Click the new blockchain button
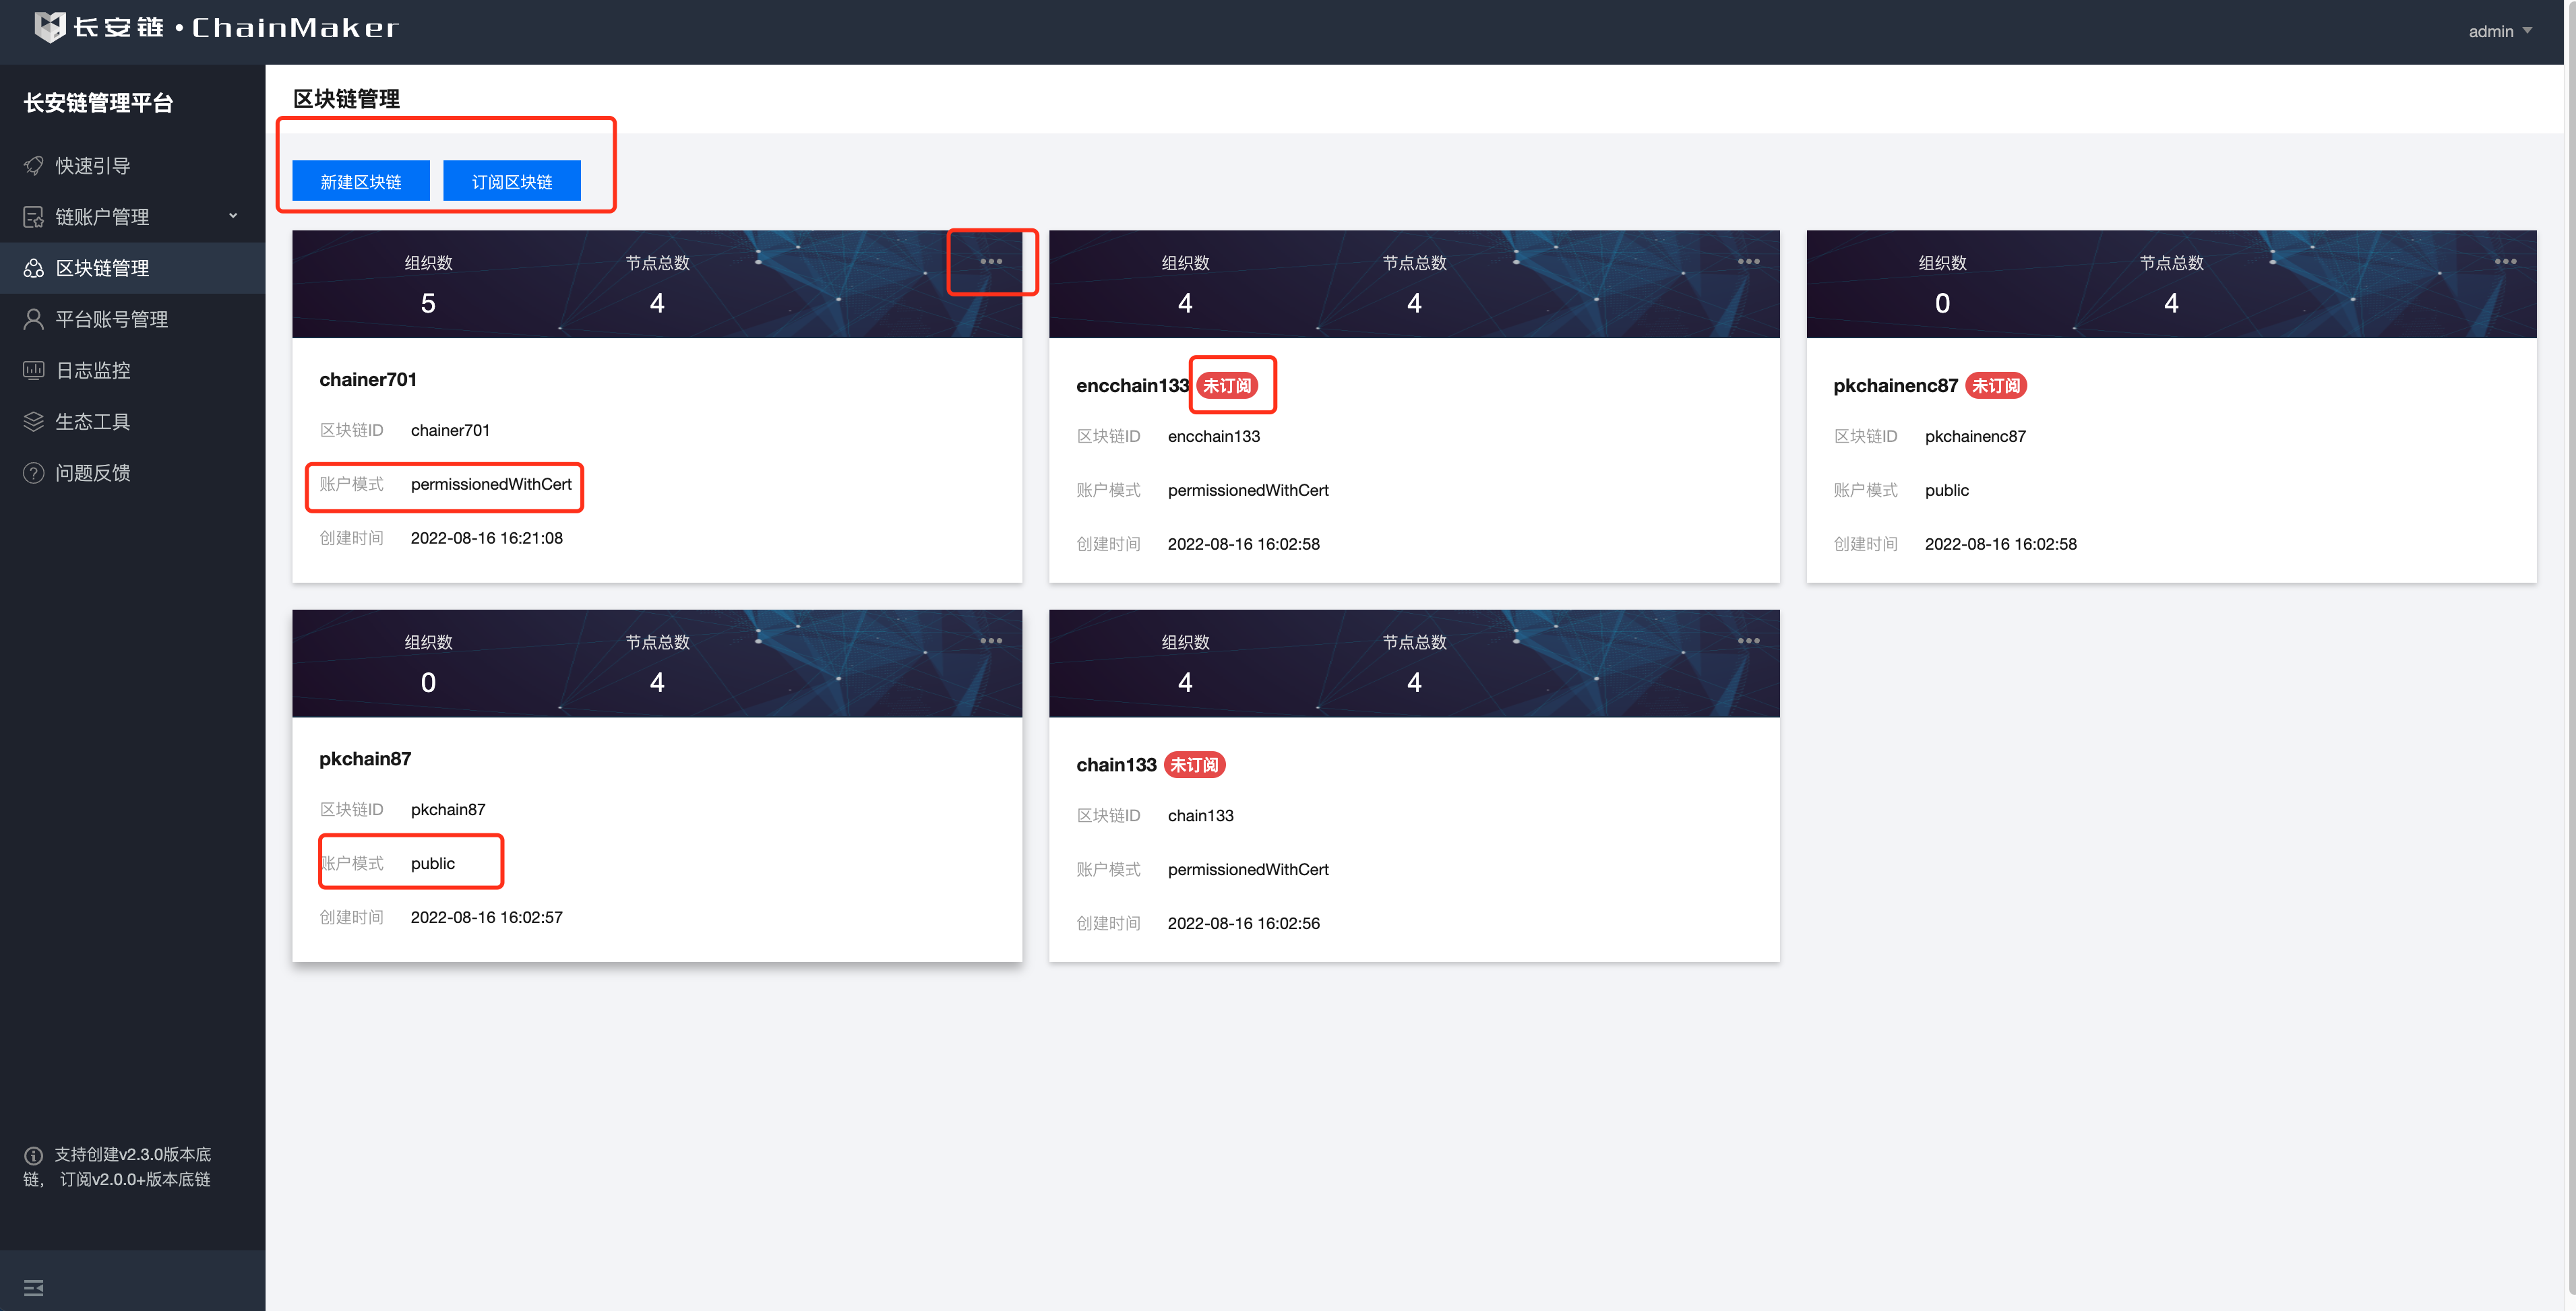The width and height of the screenshot is (2576, 1311). (360, 181)
